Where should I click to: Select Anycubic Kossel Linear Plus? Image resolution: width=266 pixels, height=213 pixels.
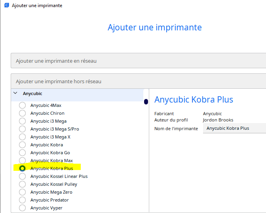23,176
